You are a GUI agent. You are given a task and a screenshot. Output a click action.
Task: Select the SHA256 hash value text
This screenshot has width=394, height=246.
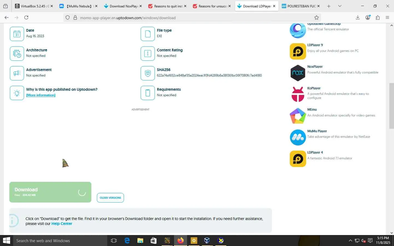209,75
